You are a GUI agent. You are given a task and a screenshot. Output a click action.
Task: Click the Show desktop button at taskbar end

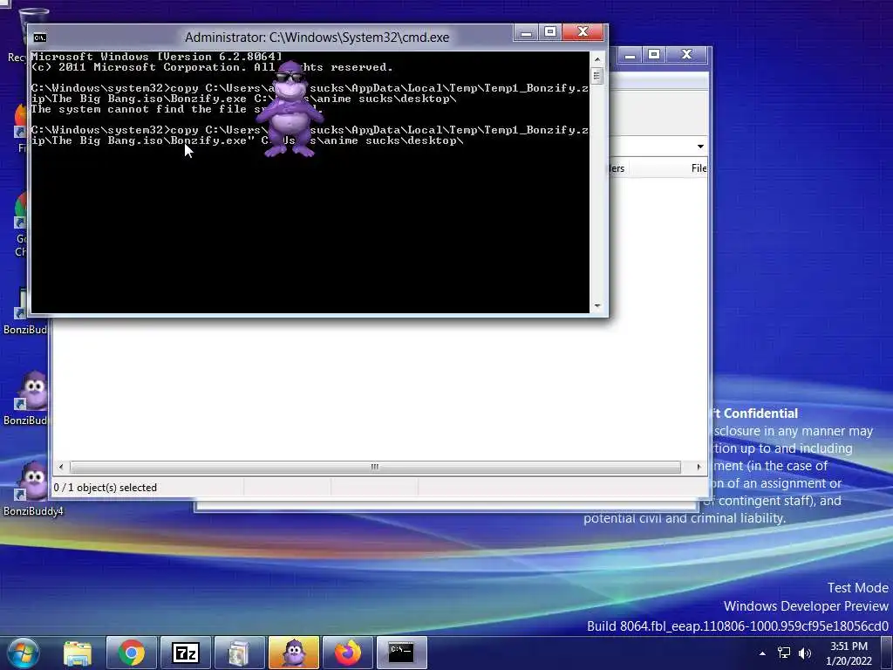pos(887,653)
